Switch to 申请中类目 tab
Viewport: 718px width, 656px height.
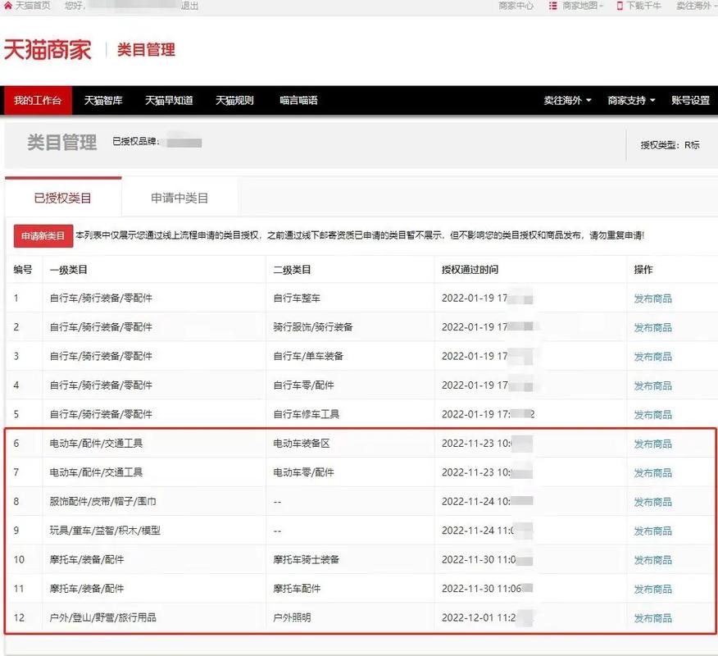179,198
